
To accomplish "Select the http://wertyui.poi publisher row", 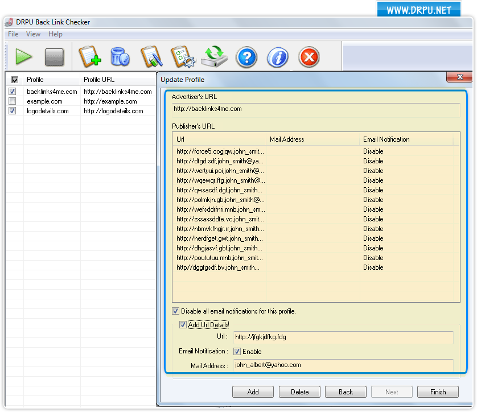I will click(316, 171).
